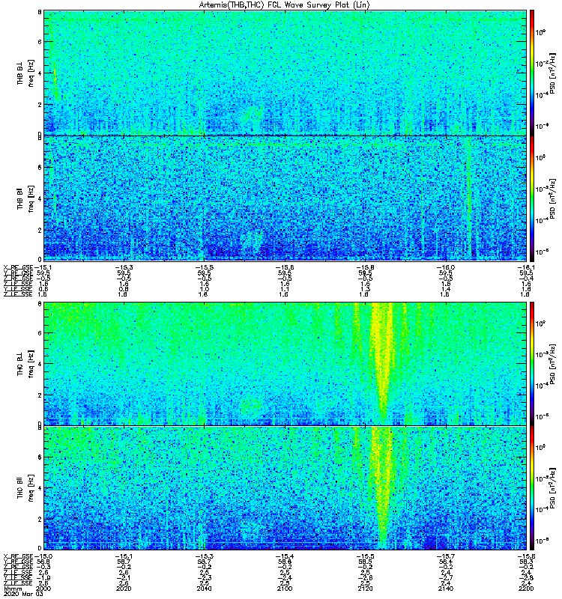The width and height of the screenshot is (562, 599).
Task: Click the '-15.7' X_RE_GSE value
Action: coord(445,556)
